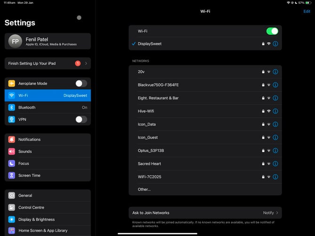This screenshot has height=236, width=315.
Task: Tap the Screen Time hourglass icon
Action: coord(12,175)
